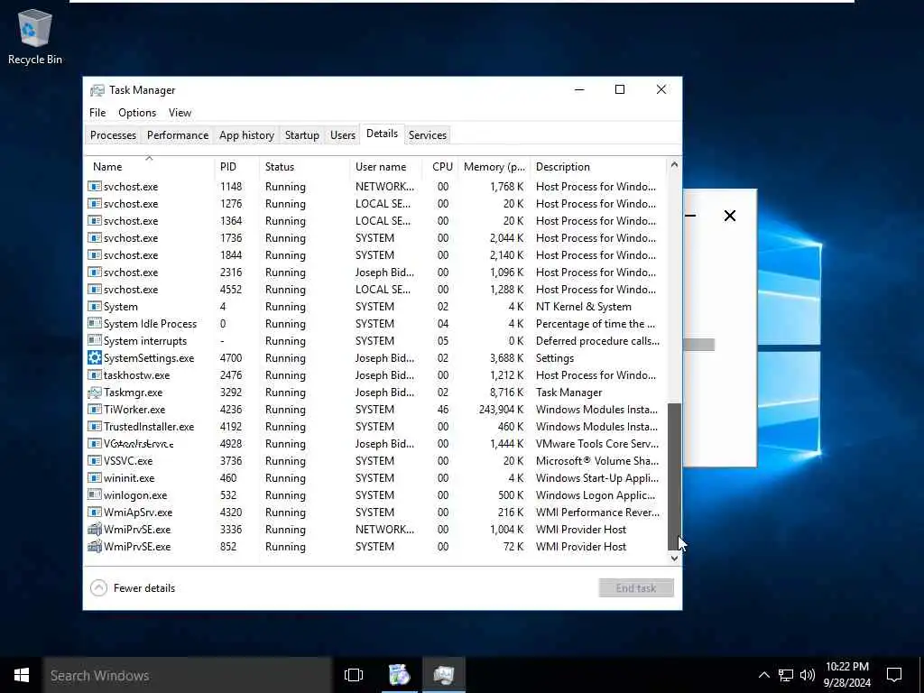This screenshot has height=693, width=924.
Task: Click the End task button
Action: pyautogui.click(x=636, y=588)
